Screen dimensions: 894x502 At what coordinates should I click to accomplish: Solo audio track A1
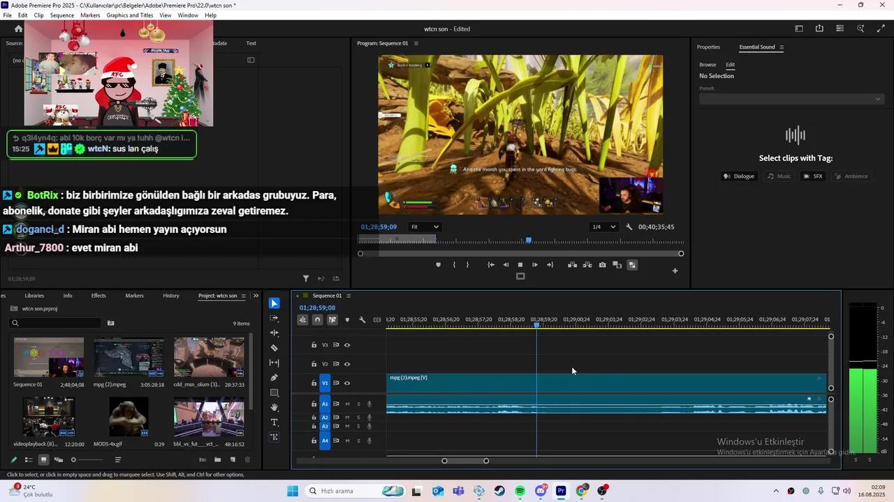[358, 404]
